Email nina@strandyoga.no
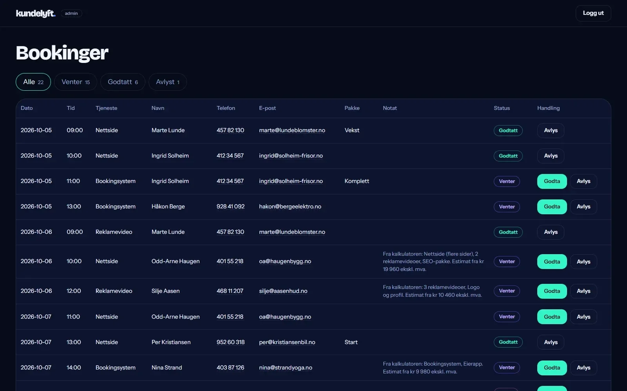The width and height of the screenshot is (627, 391). 286,368
